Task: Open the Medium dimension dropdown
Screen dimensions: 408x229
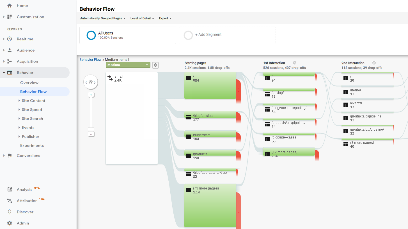Action: click(128, 65)
